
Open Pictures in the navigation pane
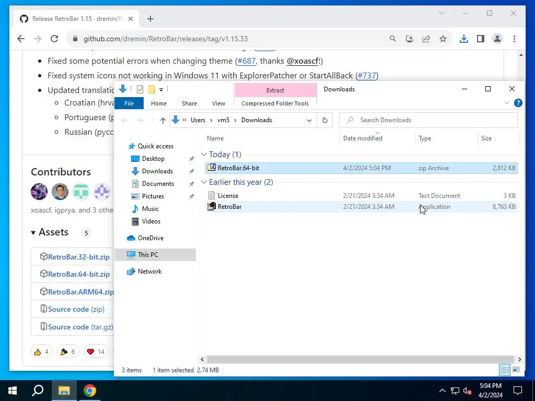(x=153, y=196)
